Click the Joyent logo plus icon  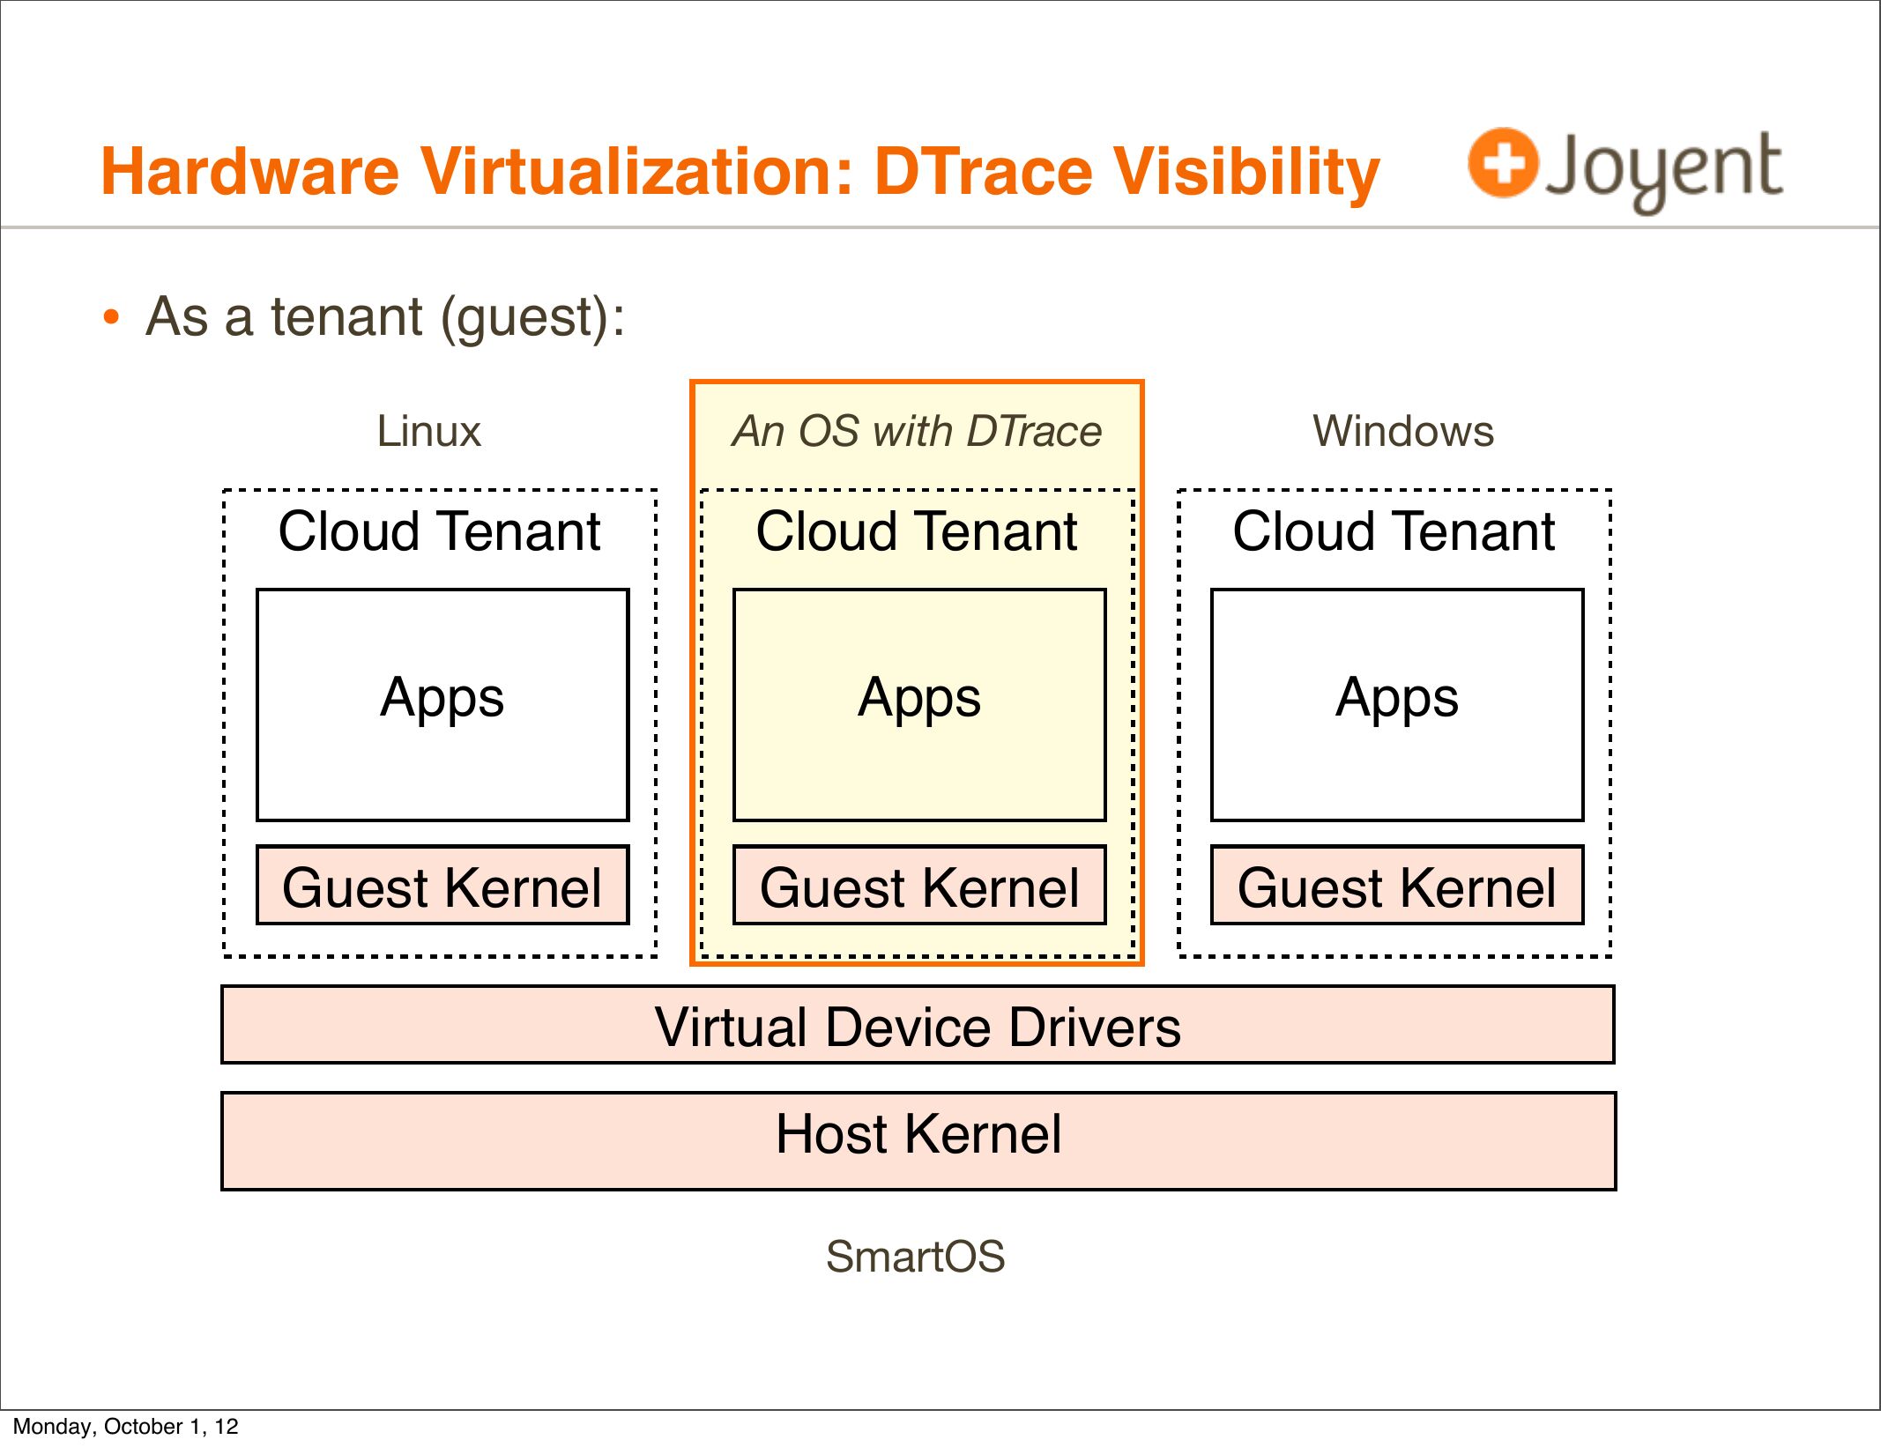click(x=1503, y=163)
